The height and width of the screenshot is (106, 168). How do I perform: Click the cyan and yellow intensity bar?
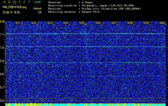[x=86, y=104]
